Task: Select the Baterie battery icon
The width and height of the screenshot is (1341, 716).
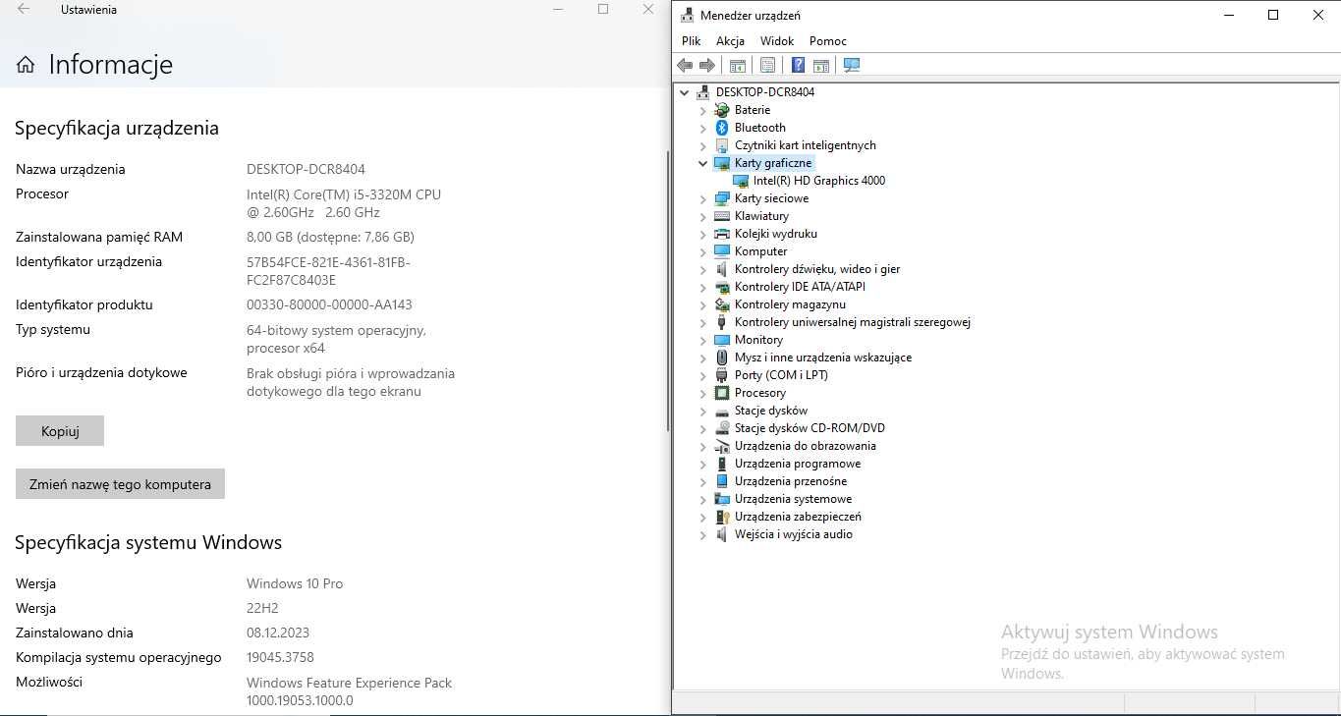Action: pos(722,110)
